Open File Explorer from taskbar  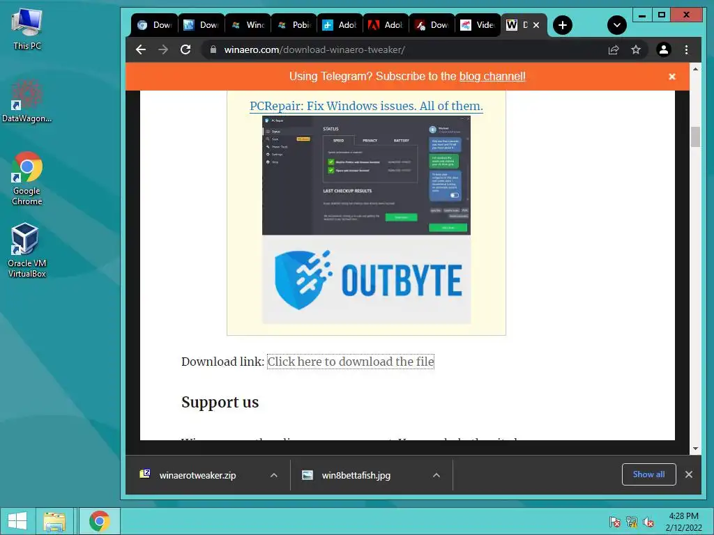click(x=54, y=521)
